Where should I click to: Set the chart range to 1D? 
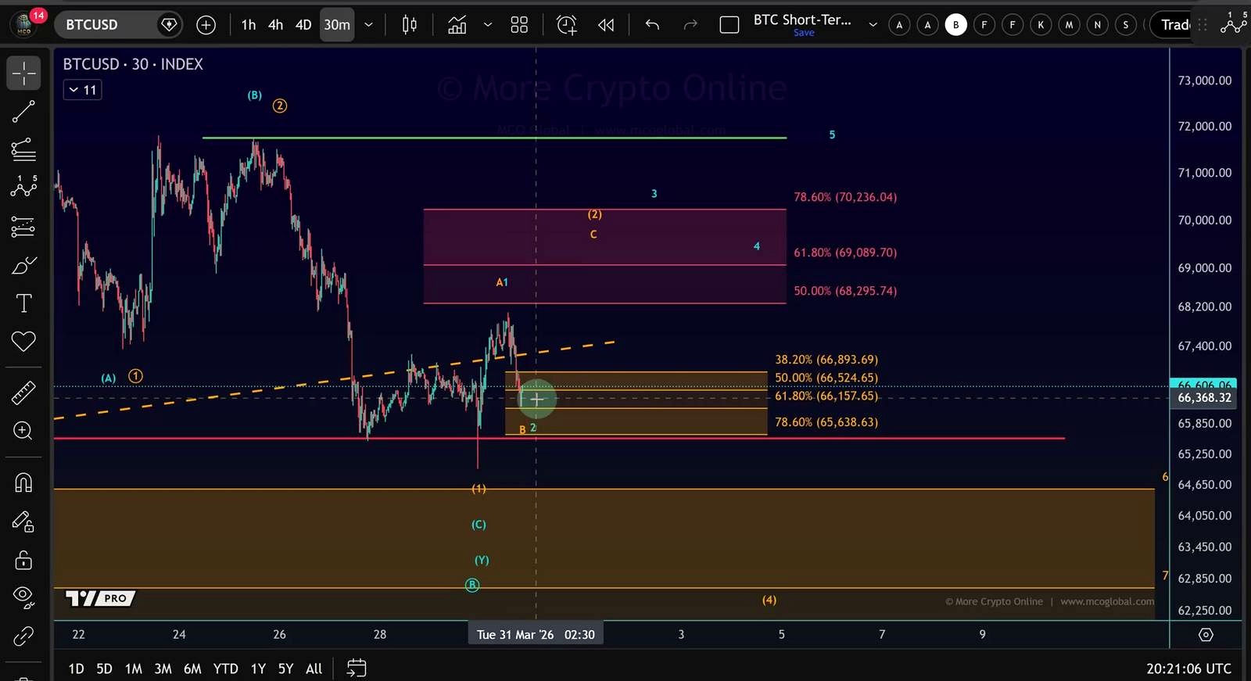(x=76, y=668)
